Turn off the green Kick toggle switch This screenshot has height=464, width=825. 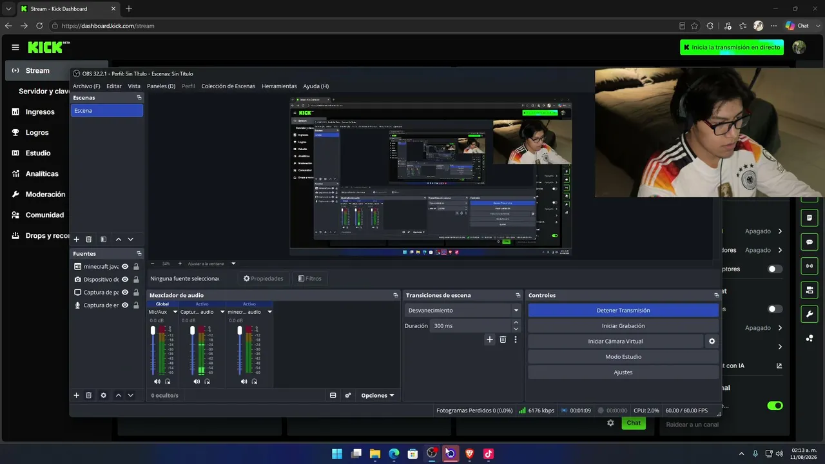775,405
